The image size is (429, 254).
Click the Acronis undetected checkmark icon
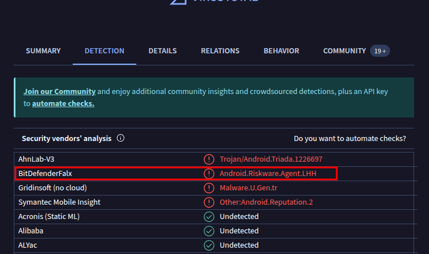(x=209, y=216)
